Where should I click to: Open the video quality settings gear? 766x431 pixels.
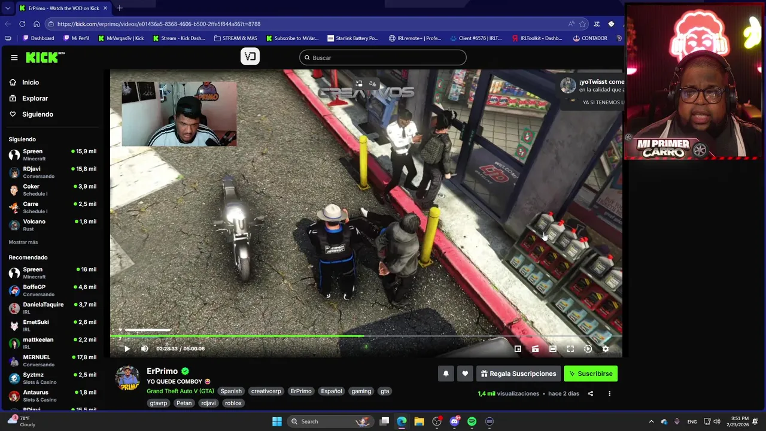pos(605,348)
